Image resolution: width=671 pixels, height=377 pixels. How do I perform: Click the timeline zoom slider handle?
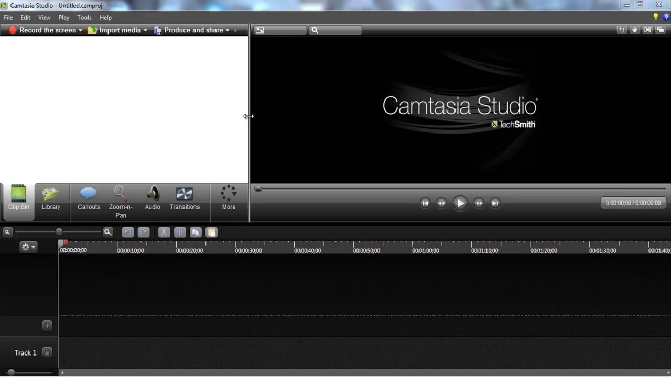[59, 231]
